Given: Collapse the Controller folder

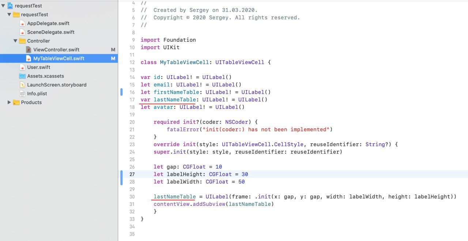Looking at the screenshot, I should [x=15, y=41].
